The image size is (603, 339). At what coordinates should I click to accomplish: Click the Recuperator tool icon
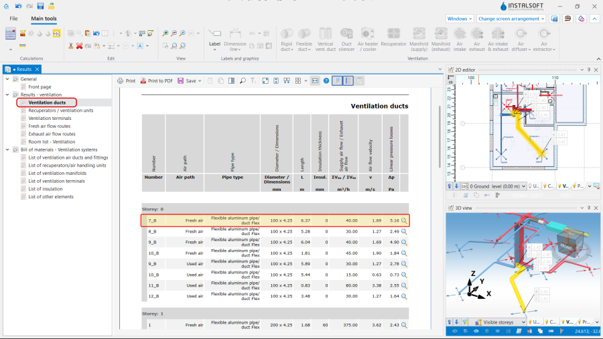(x=392, y=34)
